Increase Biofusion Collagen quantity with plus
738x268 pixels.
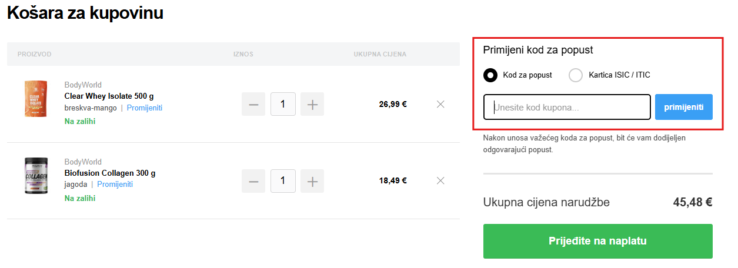(x=312, y=181)
